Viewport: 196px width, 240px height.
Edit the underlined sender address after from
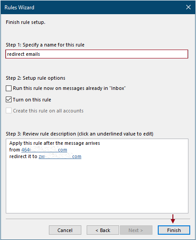click(x=44, y=150)
